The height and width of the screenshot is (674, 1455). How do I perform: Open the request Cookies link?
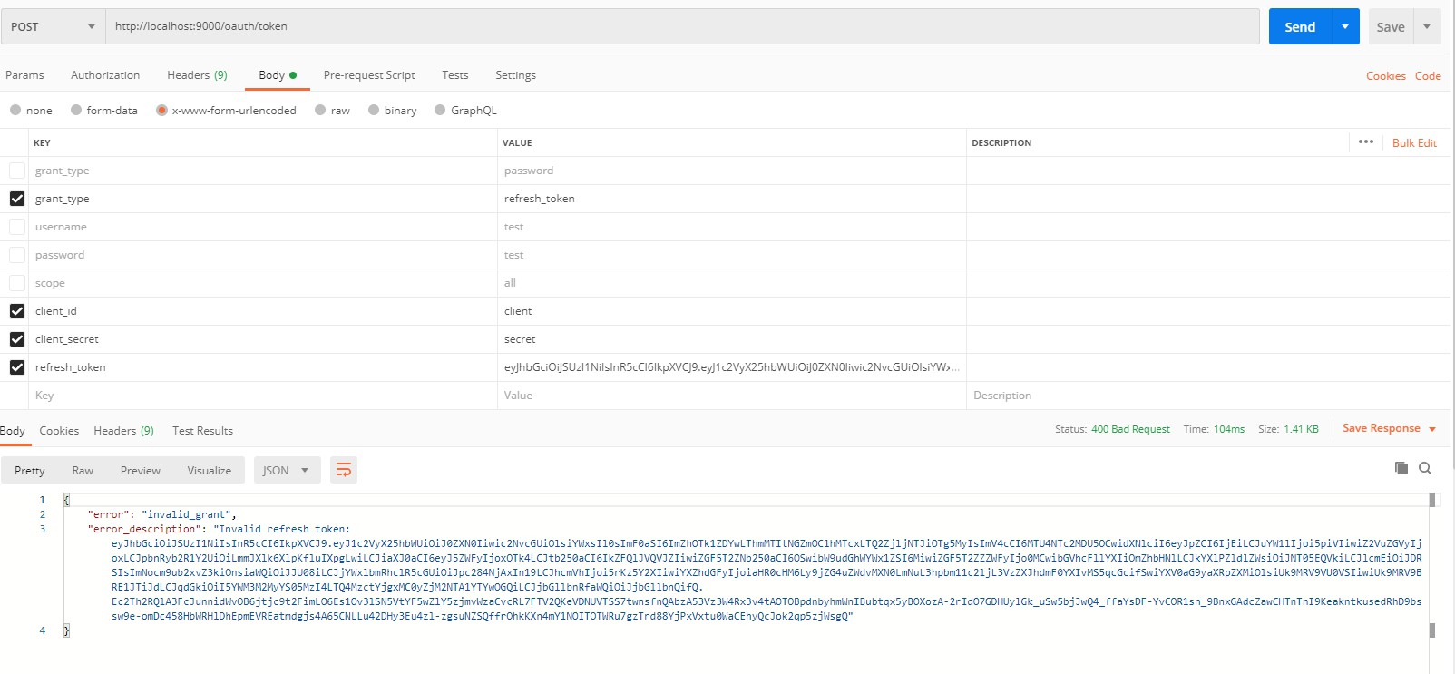click(1385, 76)
